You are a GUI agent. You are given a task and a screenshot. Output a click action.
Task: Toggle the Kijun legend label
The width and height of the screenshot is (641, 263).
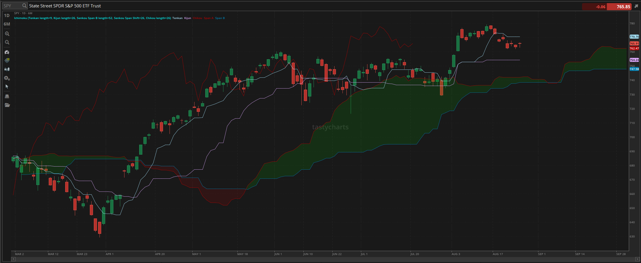188,18
